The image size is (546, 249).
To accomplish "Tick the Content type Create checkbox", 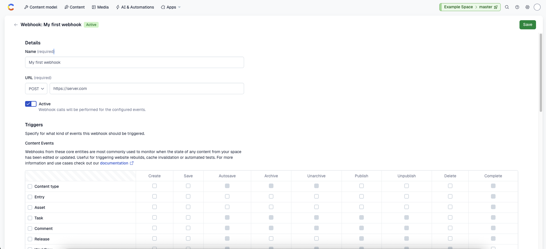I will (155, 186).
